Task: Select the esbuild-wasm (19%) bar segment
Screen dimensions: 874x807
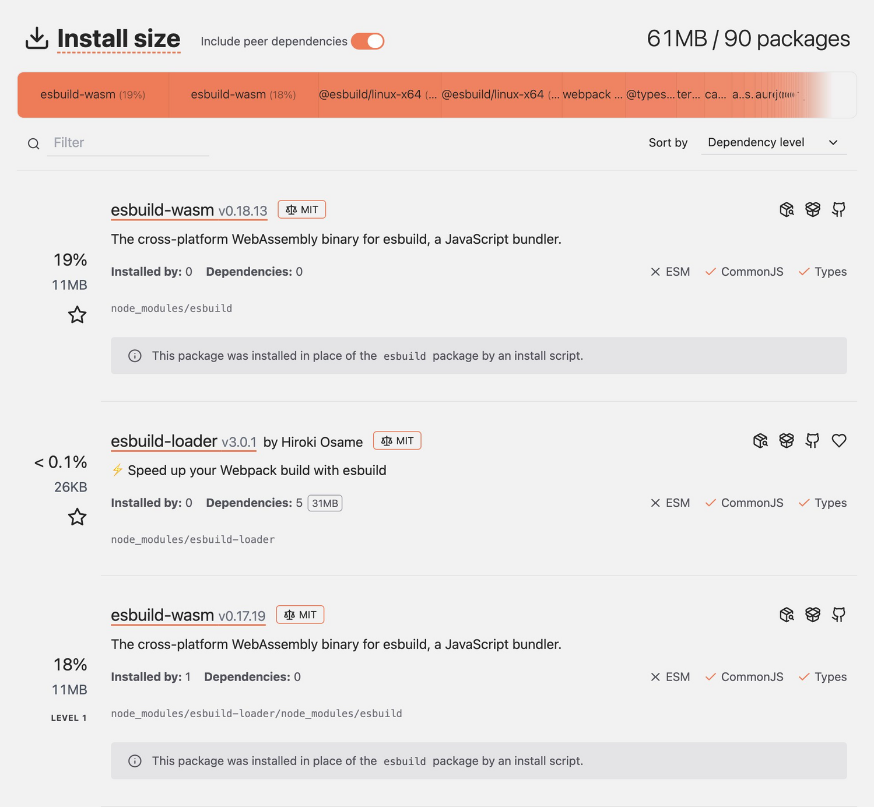Action: pyautogui.click(x=93, y=94)
